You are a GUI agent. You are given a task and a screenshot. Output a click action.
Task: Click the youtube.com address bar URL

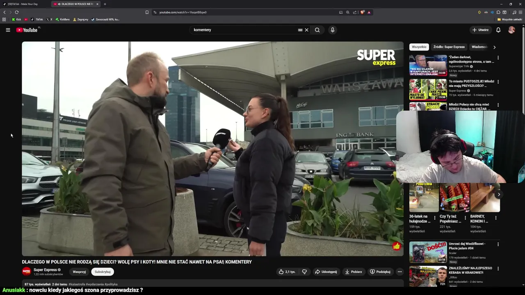coord(183,12)
